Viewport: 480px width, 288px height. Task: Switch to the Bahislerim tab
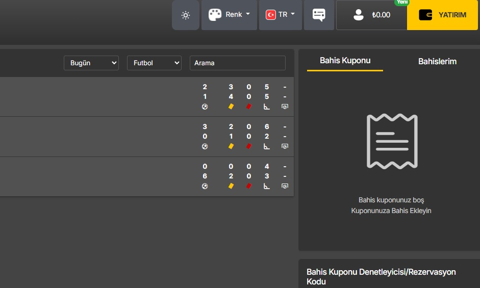[x=437, y=61]
